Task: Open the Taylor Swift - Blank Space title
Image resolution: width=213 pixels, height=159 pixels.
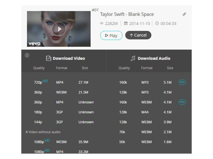Action: point(127,14)
